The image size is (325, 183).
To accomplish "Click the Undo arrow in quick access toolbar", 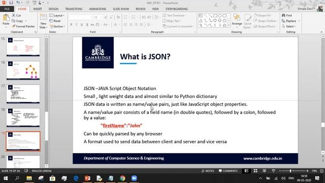I will [18, 3].
